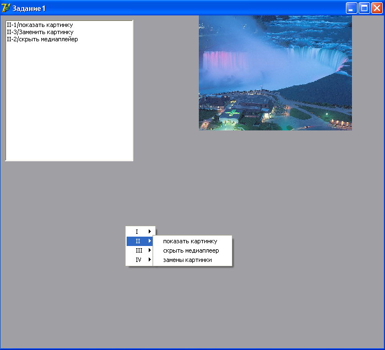Maximize the Задание 1 window
The width and height of the screenshot is (385, 350).
(x=364, y=8)
